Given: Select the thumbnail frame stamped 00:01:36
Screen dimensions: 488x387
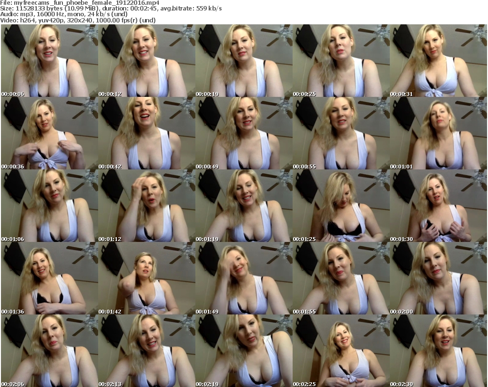Looking at the screenshot, I should (x=50, y=278).
